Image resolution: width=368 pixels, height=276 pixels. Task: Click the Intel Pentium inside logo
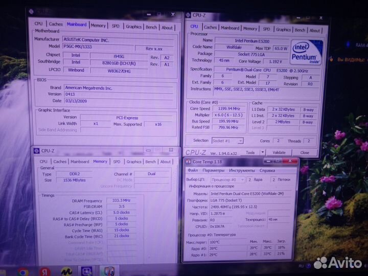pyautogui.click(x=306, y=52)
